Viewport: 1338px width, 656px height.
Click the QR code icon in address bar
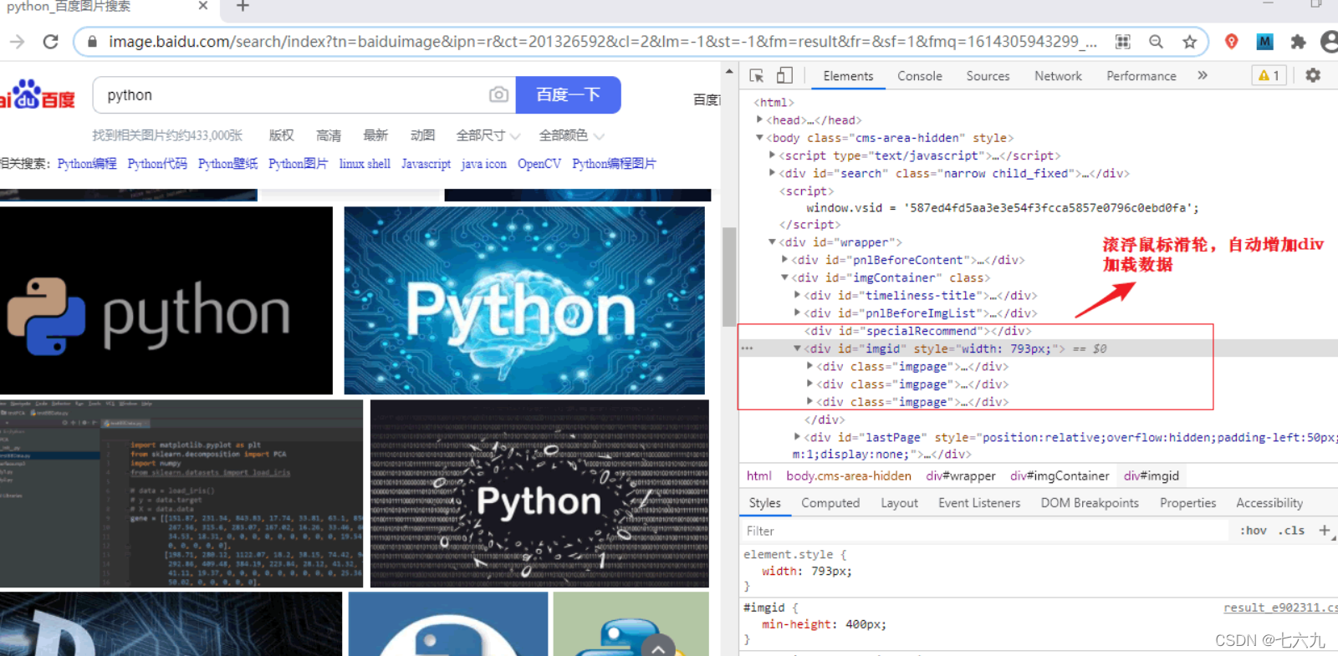1123,42
